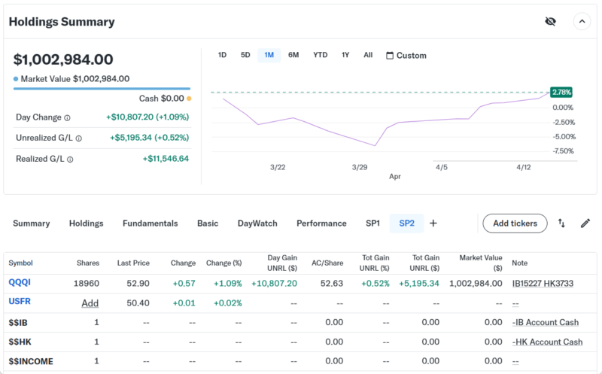The height and width of the screenshot is (374, 602).
Task: Switch to the Fundamentals tab
Action: [150, 223]
